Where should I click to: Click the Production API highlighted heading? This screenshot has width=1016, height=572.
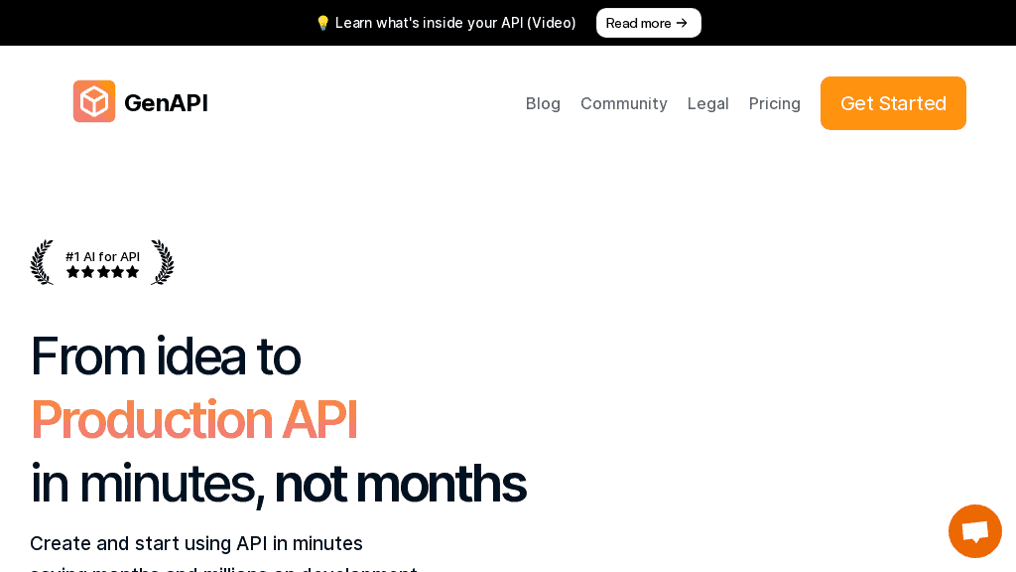(x=194, y=420)
